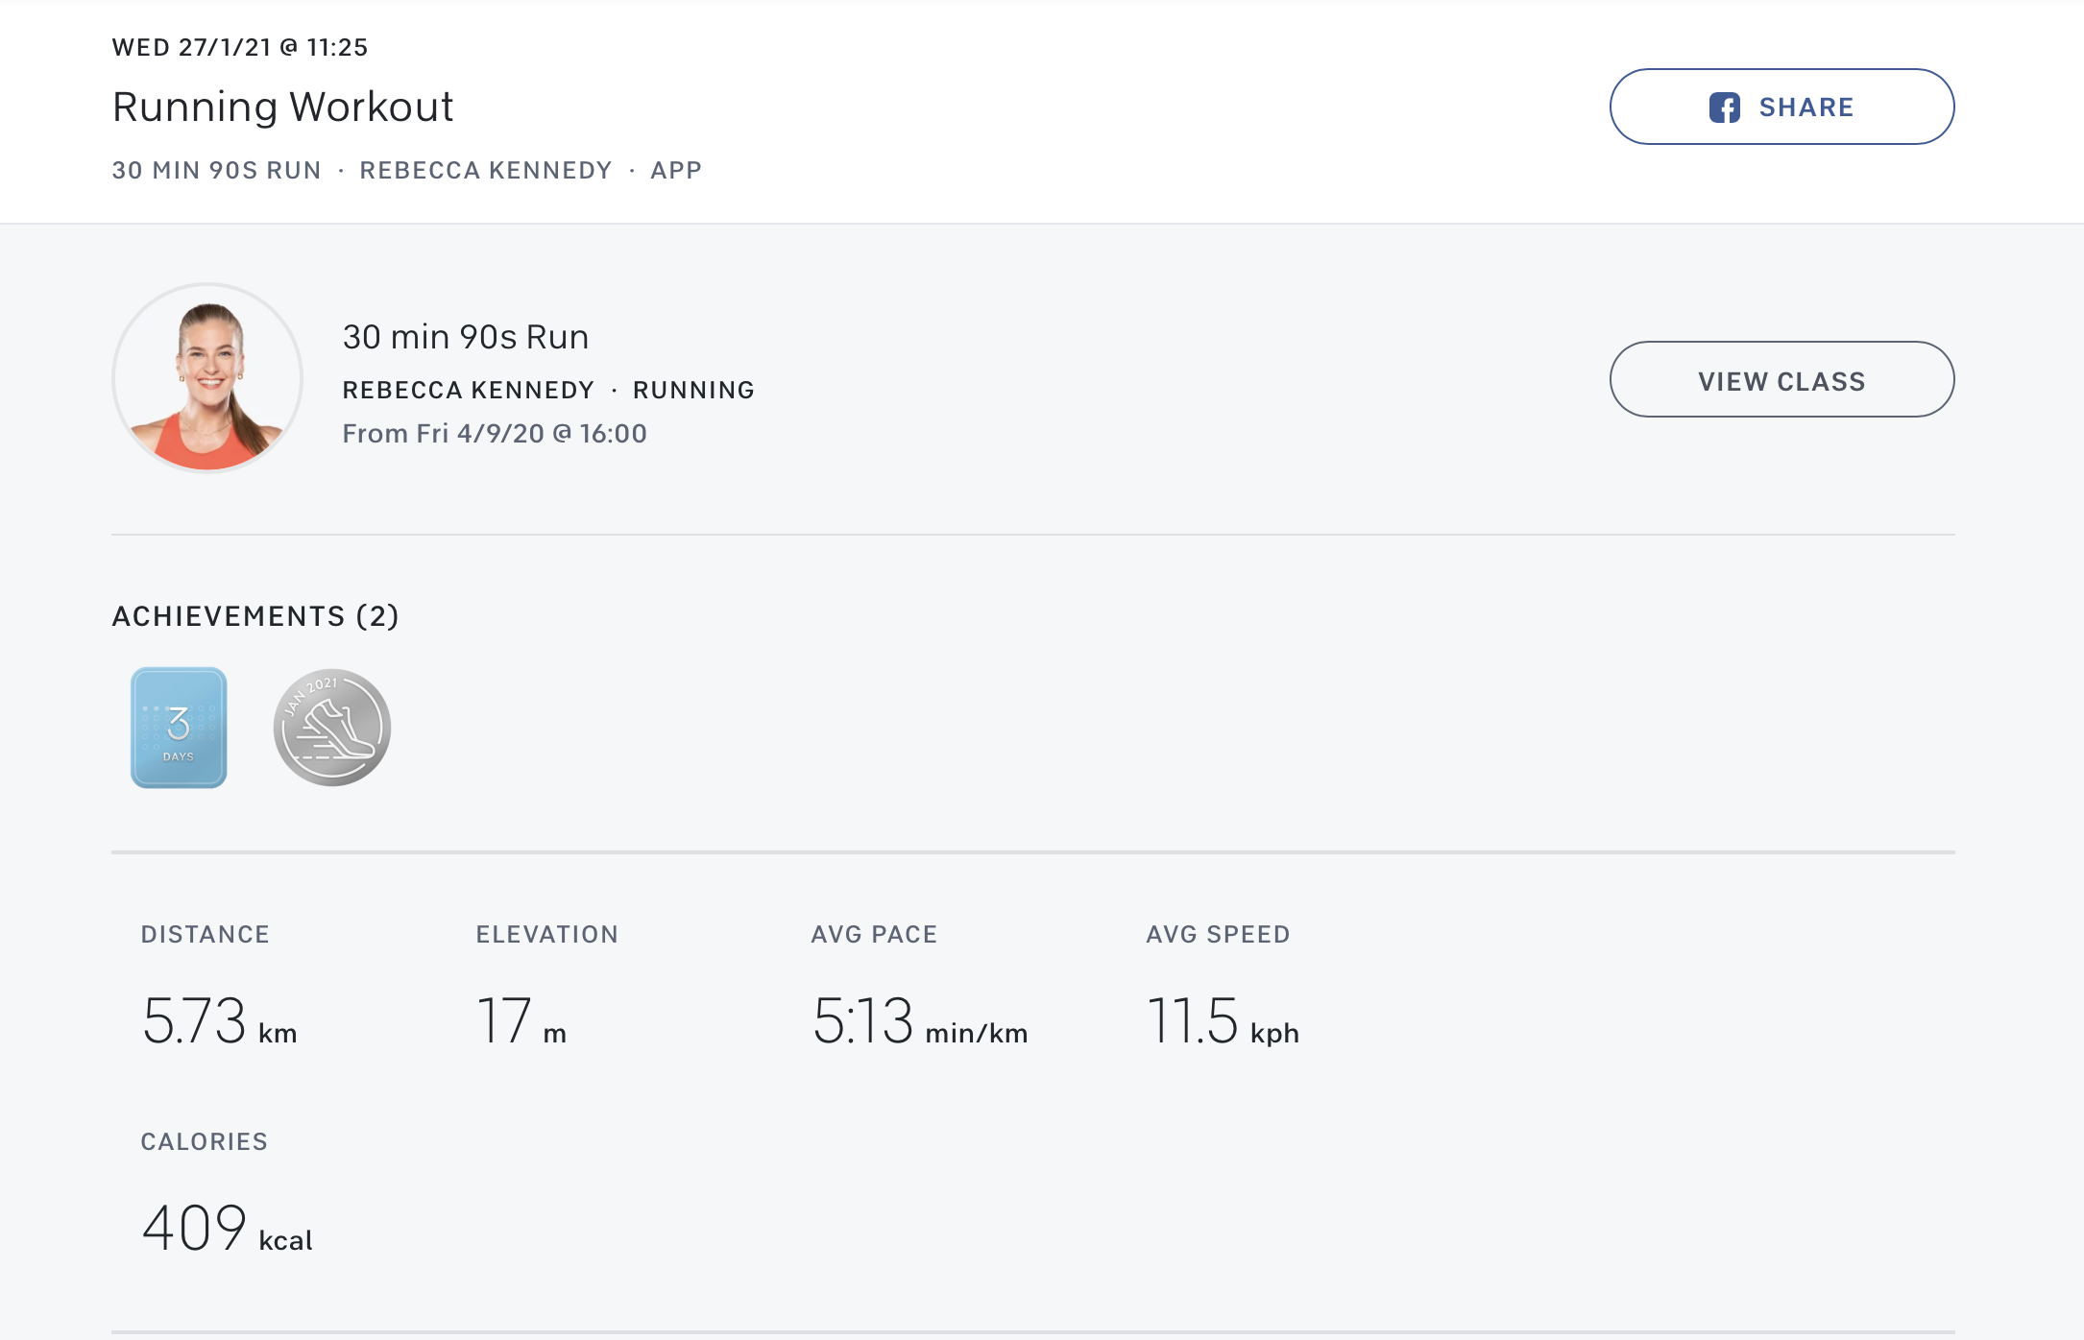Click the Achievements (2) heading
This screenshot has width=2084, height=1340.
(x=255, y=616)
